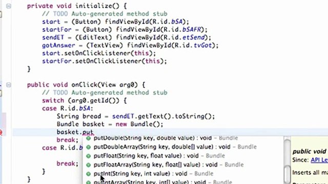The image size is (328, 184).
Task: Click 'switch (arg0.getId())' line
Action: point(84,101)
